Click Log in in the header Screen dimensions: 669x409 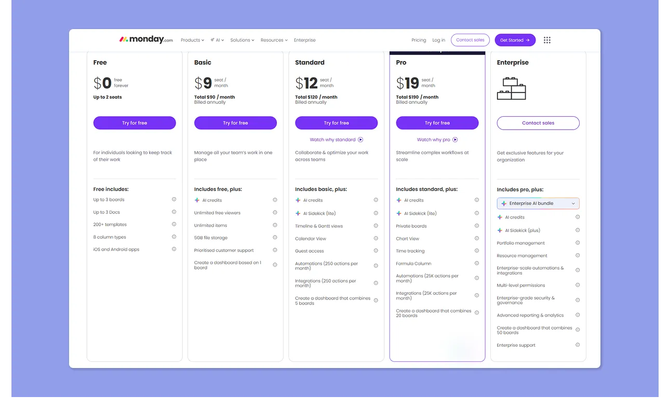[439, 40]
